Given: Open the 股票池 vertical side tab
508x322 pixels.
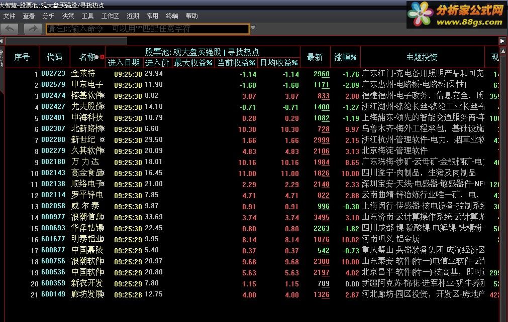Looking at the screenshot, I should (2, 58).
